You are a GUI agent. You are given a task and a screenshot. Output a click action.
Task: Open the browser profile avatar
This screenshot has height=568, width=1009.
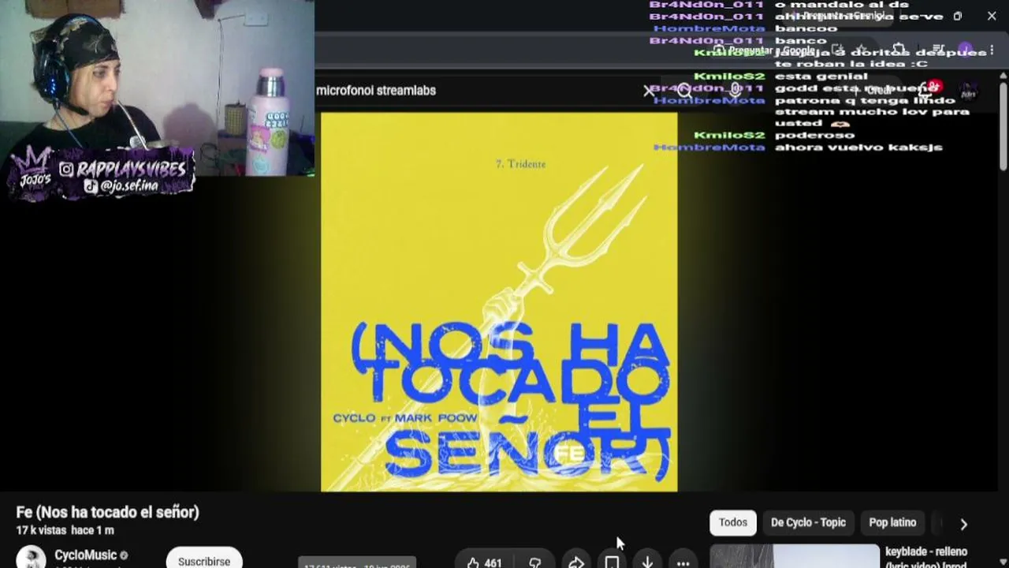pos(967,50)
